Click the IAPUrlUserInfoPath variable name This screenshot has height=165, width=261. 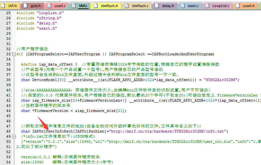click(x=53, y=132)
